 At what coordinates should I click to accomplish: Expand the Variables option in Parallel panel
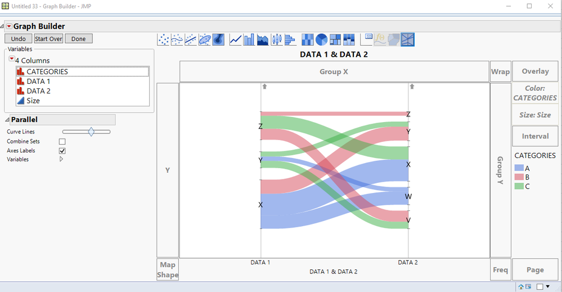(x=61, y=159)
